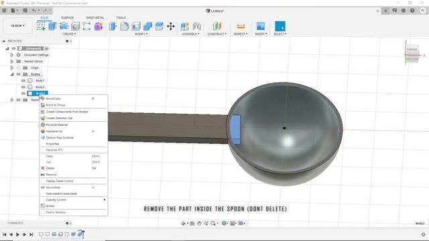Switch to the Surface tab
The width and height of the screenshot is (429, 241).
[67, 17]
